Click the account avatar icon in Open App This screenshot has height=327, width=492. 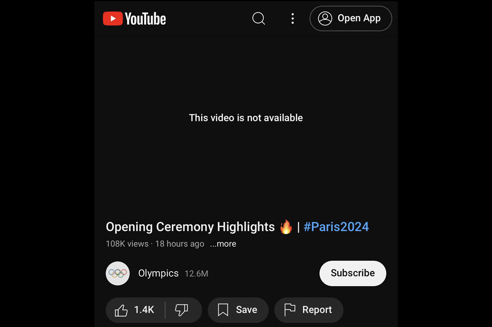coord(325,19)
